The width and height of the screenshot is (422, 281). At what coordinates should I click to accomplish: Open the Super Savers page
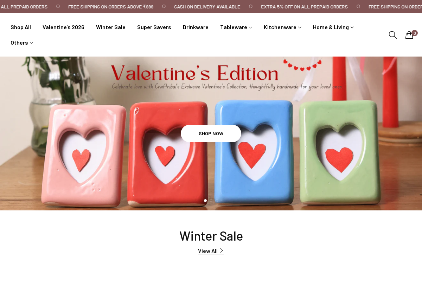(154, 27)
